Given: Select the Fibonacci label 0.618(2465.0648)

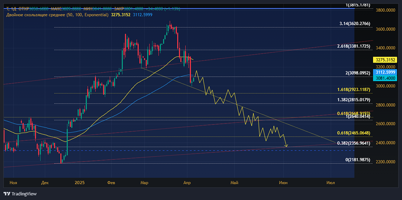Looking at the screenshot, I should [x=354, y=133].
